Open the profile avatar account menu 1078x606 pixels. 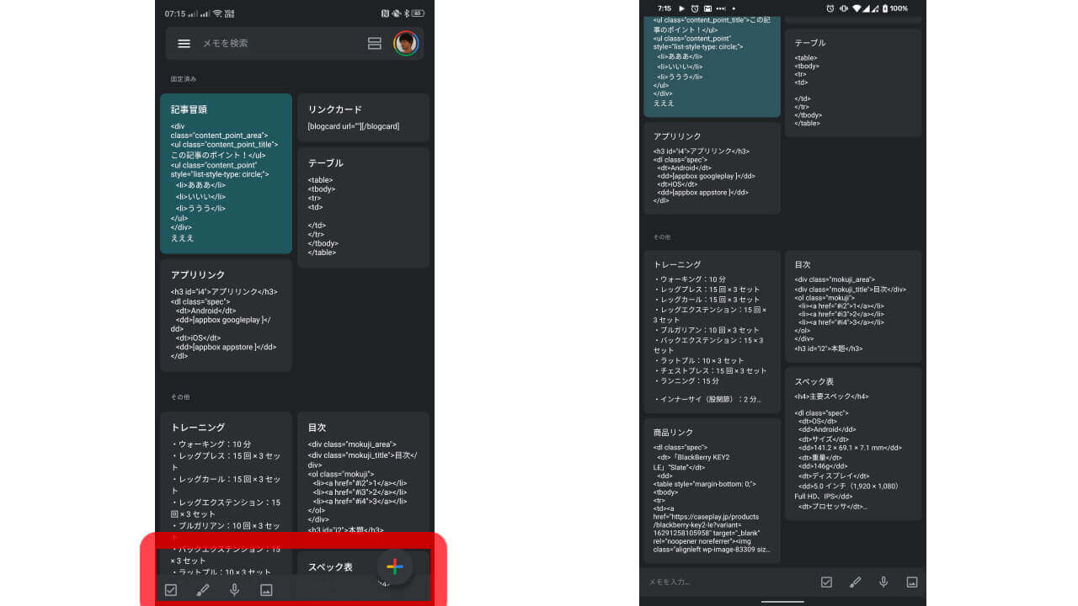(x=406, y=43)
